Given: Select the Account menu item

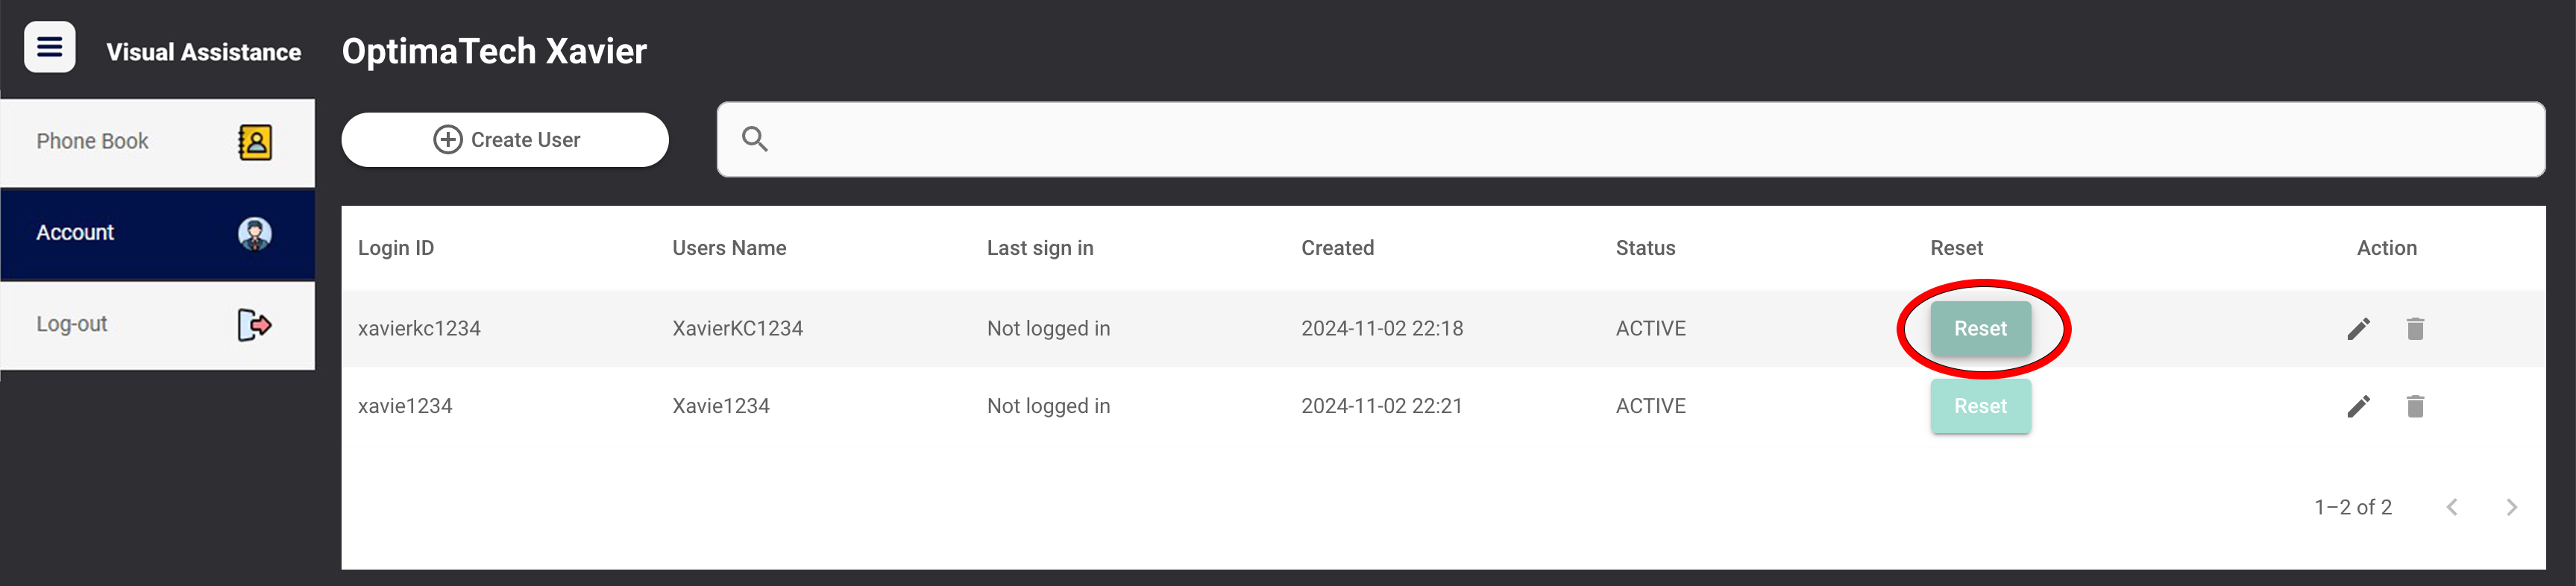Looking at the screenshot, I should point(158,233).
